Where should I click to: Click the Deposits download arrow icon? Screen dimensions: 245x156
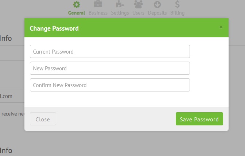pos(157,4)
